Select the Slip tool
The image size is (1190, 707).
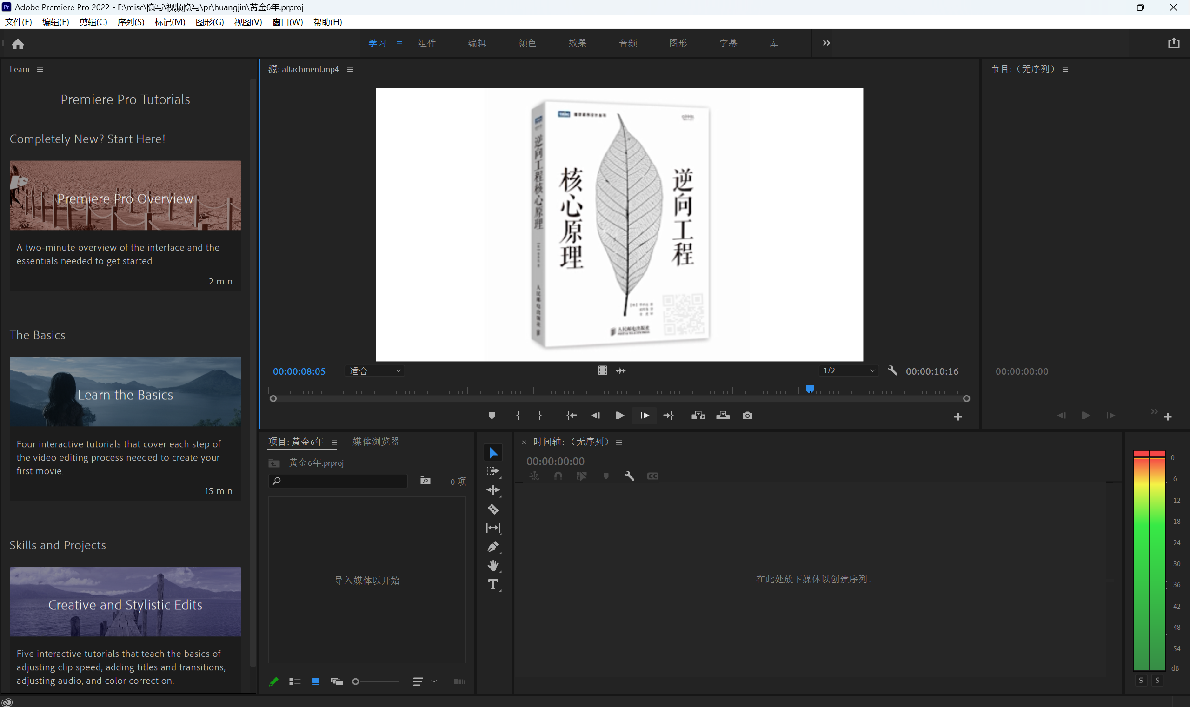click(x=493, y=528)
